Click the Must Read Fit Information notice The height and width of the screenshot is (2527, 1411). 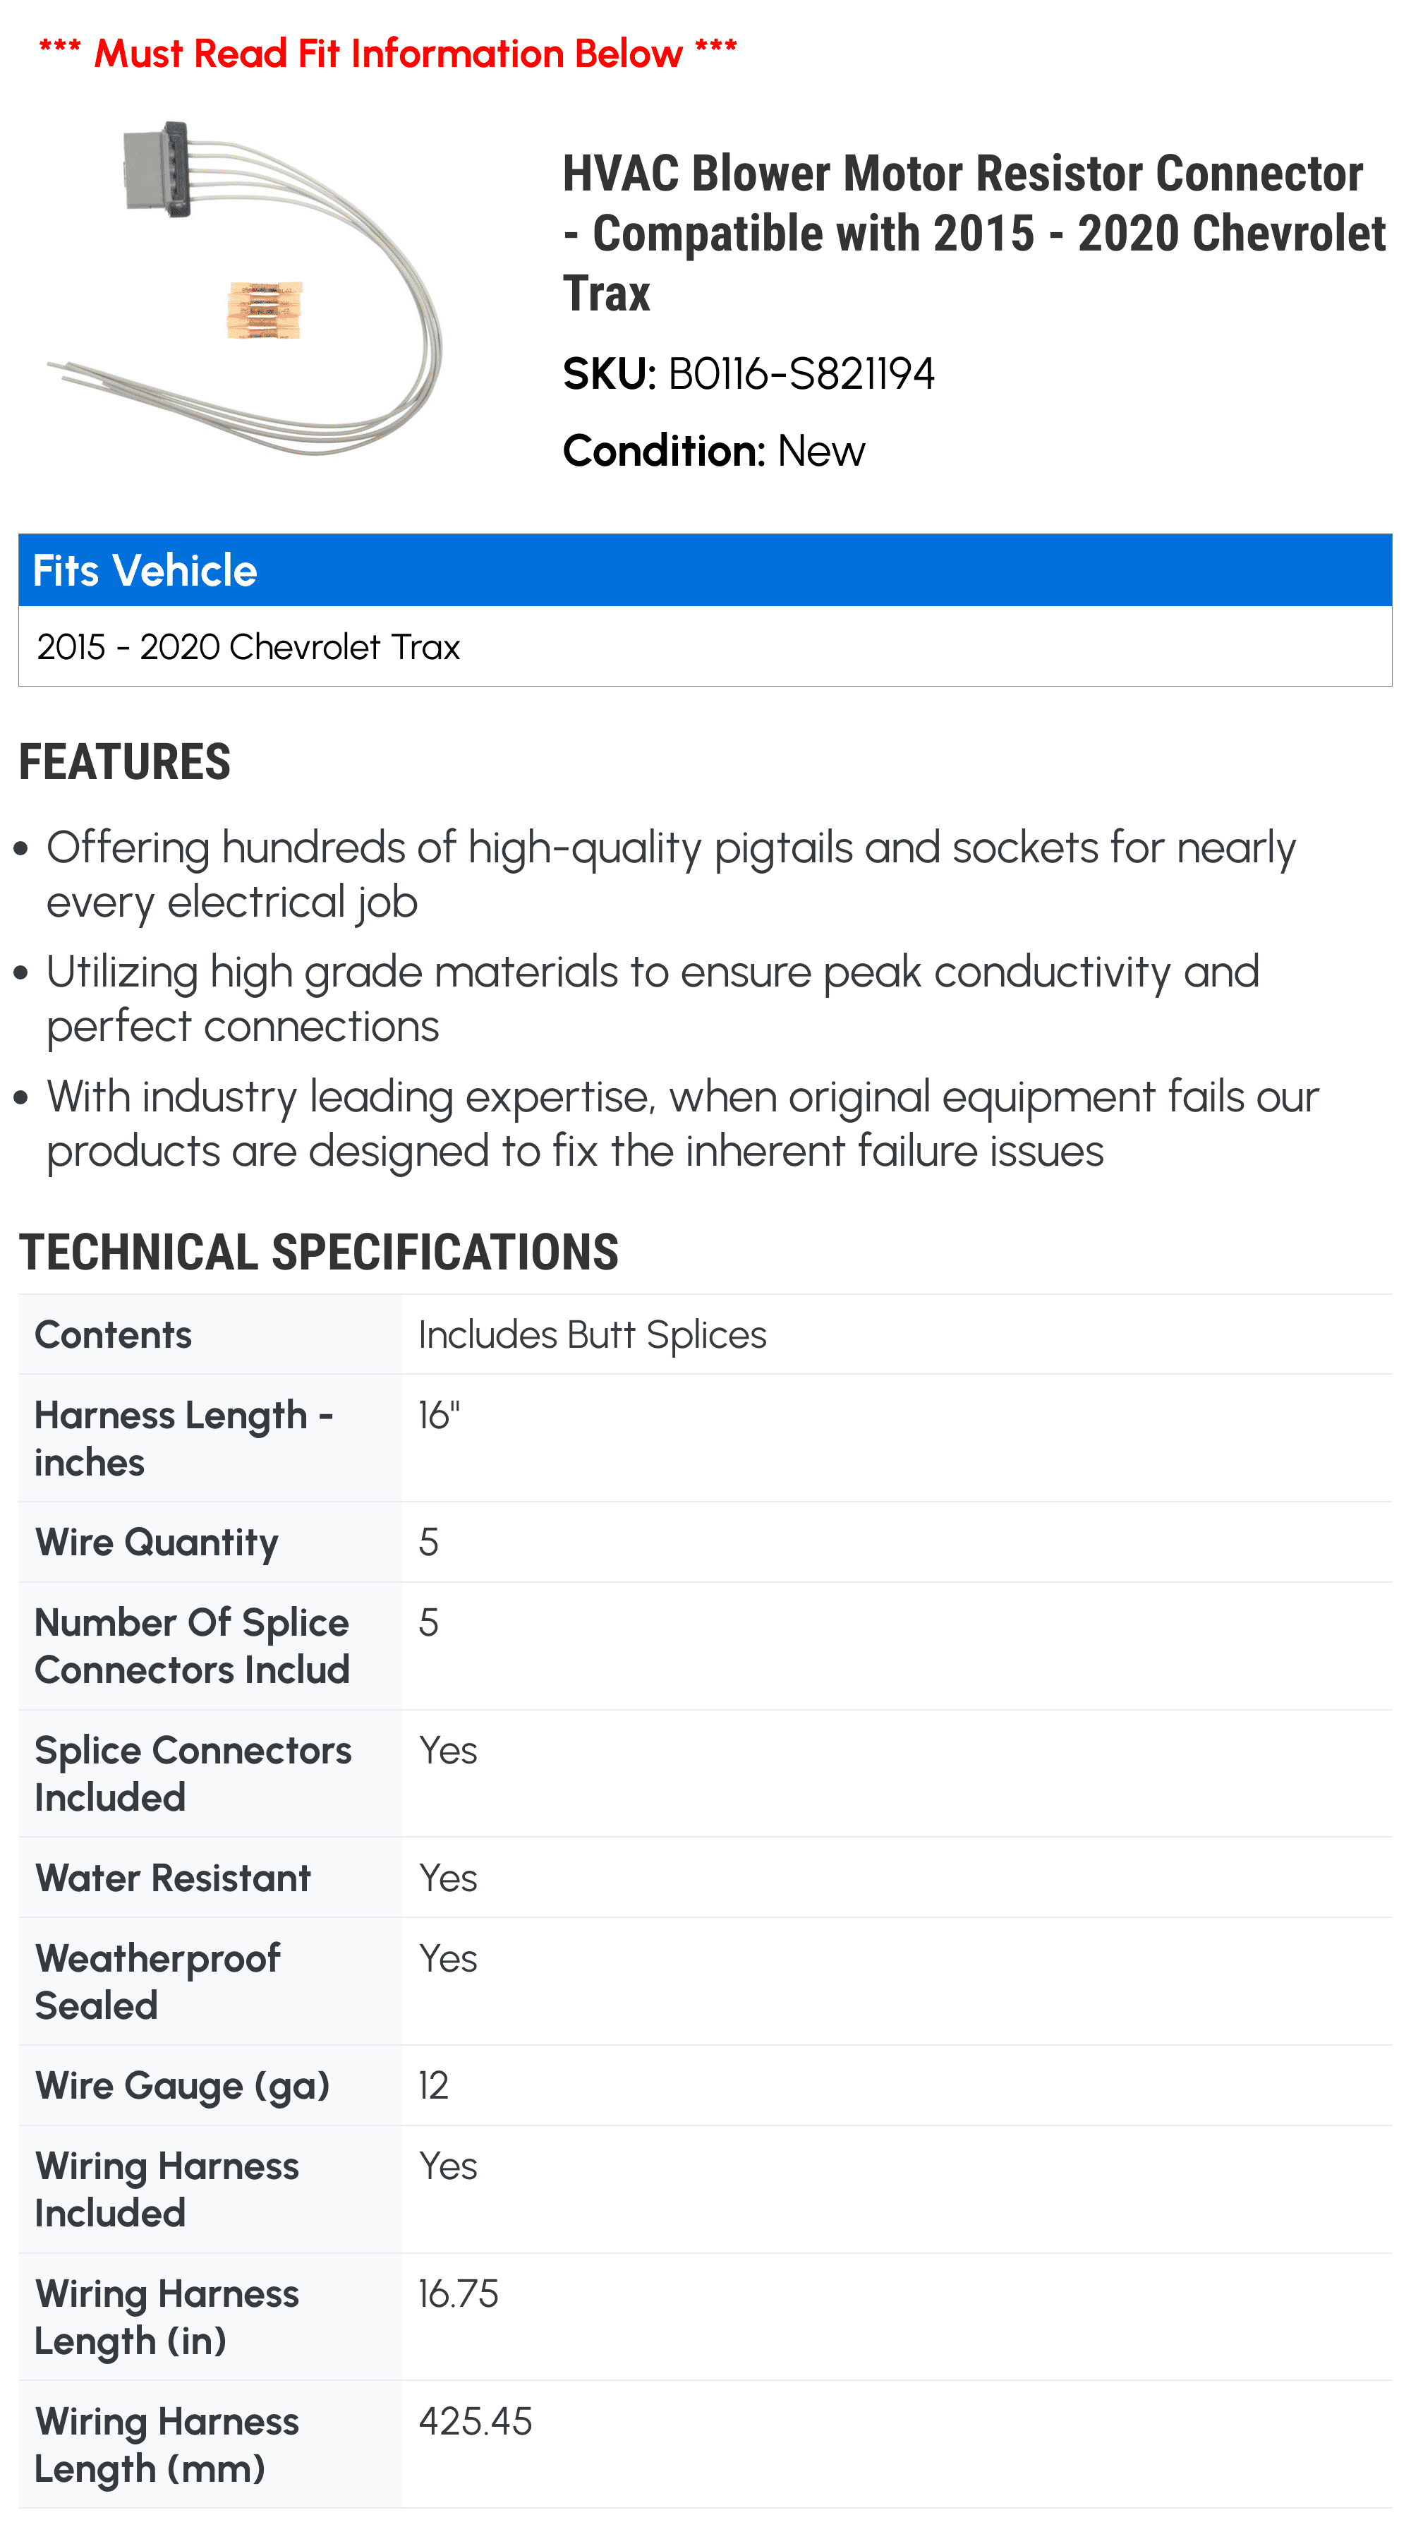pos(387,53)
